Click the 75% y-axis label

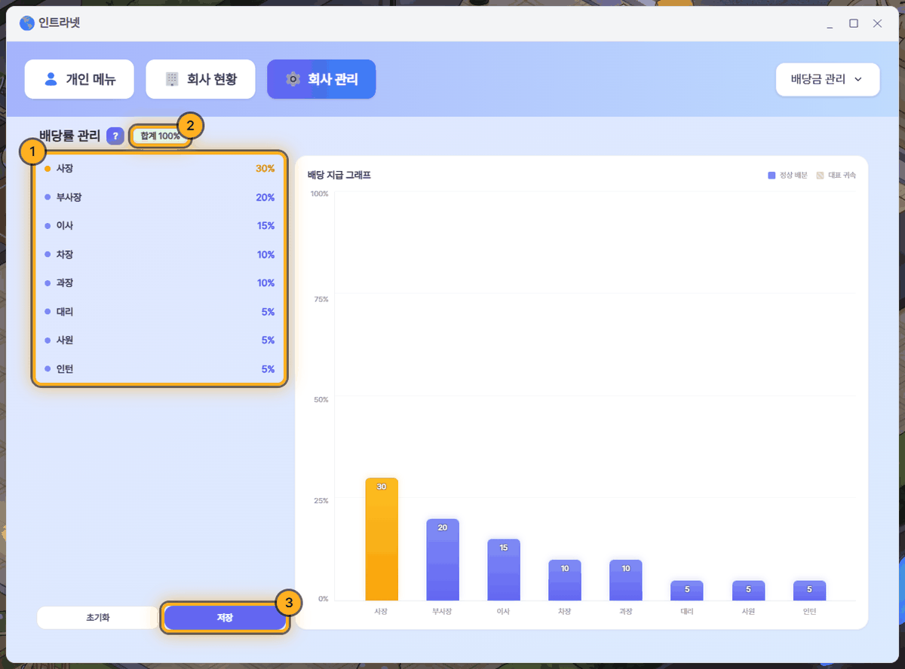point(321,299)
